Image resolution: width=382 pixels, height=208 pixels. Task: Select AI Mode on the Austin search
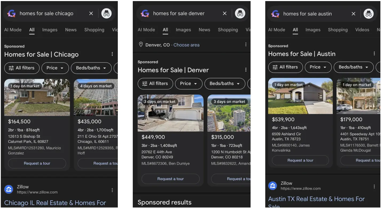(x=276, y=30)
